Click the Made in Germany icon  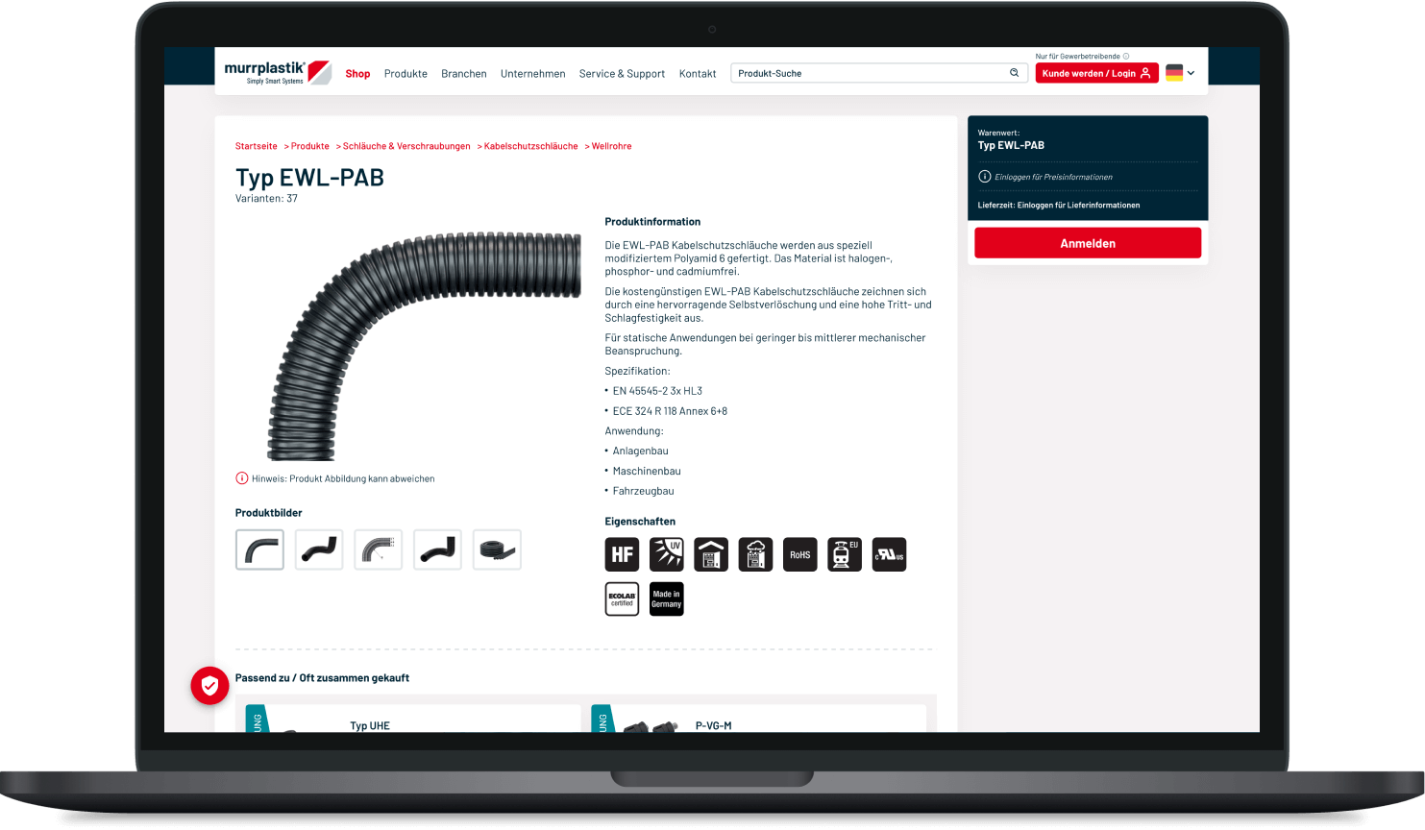[x=667, y=598]
